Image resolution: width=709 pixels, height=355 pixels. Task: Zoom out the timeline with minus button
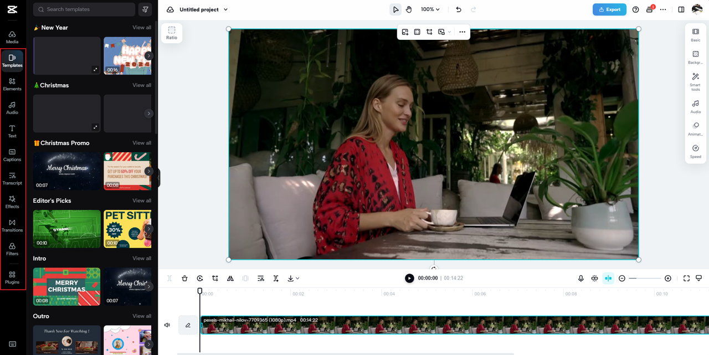622,279
